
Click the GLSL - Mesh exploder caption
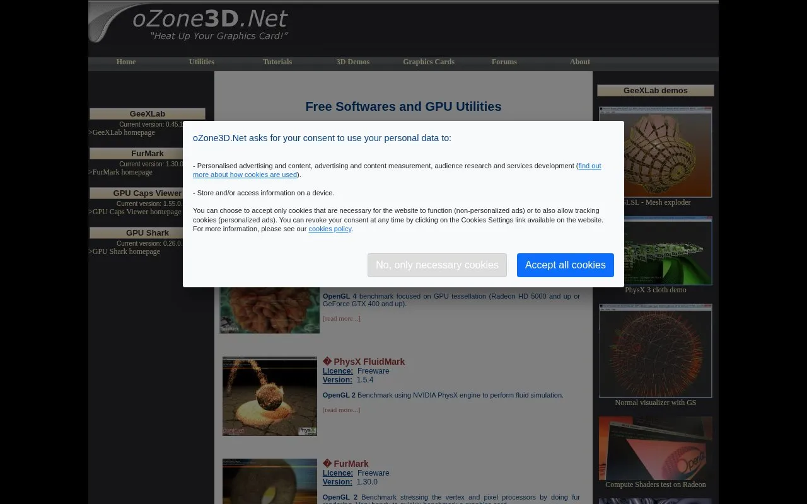point(656,202)
